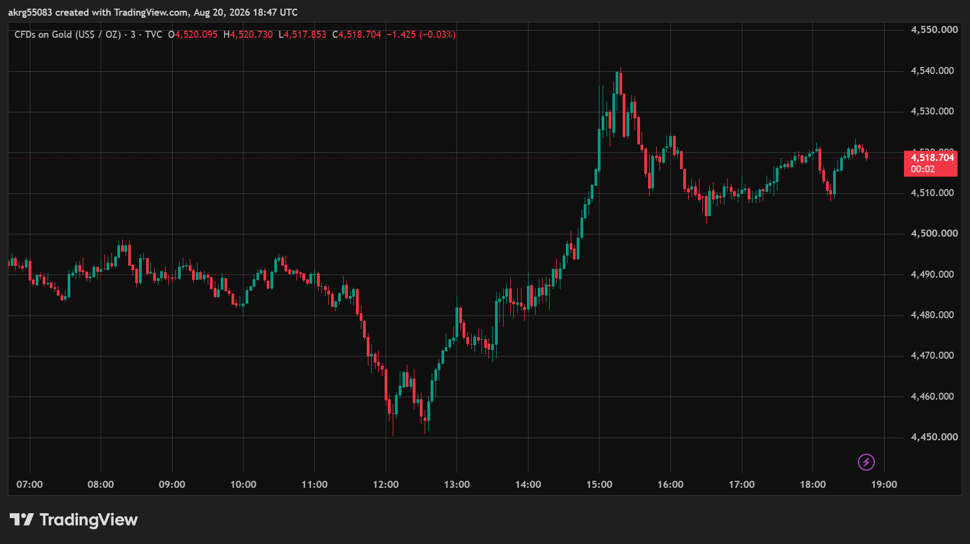Click the 4,550.000 price axis label

pos(934,30)
